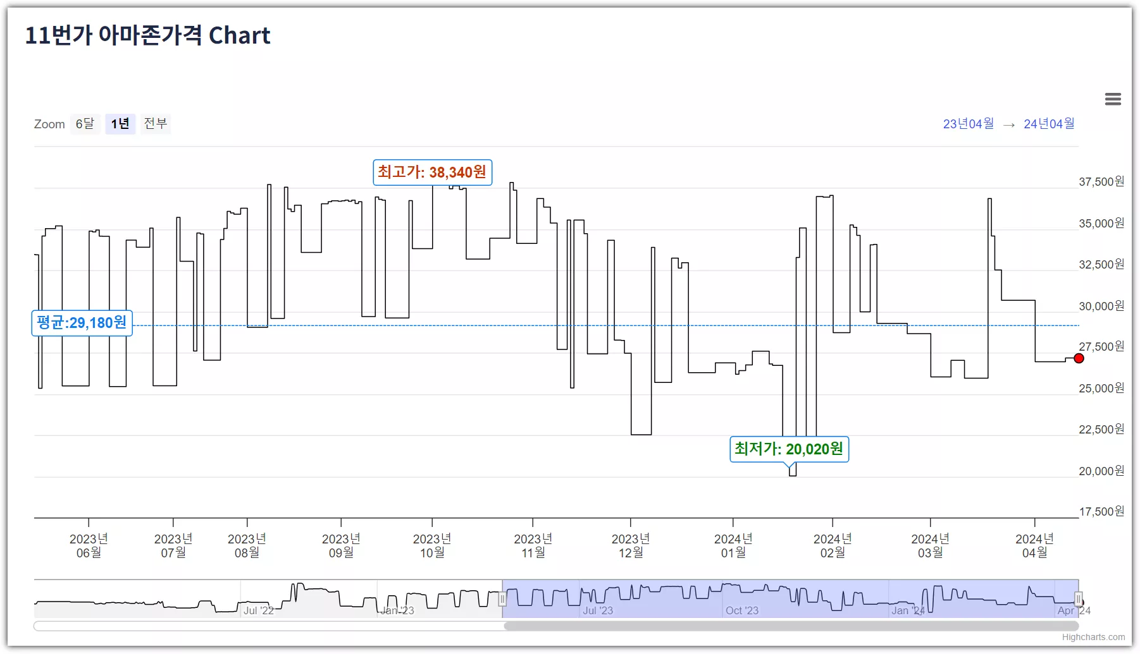
Task: Click the right navigator range handle
Action: click(x=1078, y=599)
